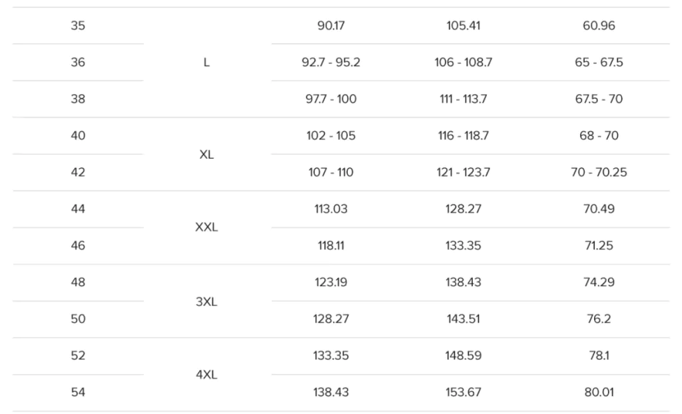Click the 74.29 value

[x=599, y=282]
